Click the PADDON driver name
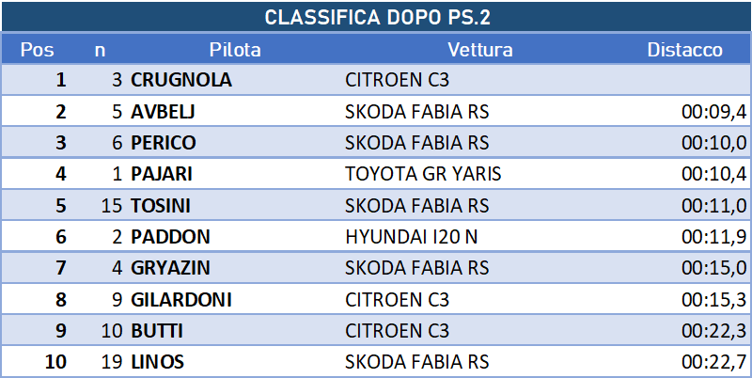This screenshot has height=378, width=752. coord(170,237)
